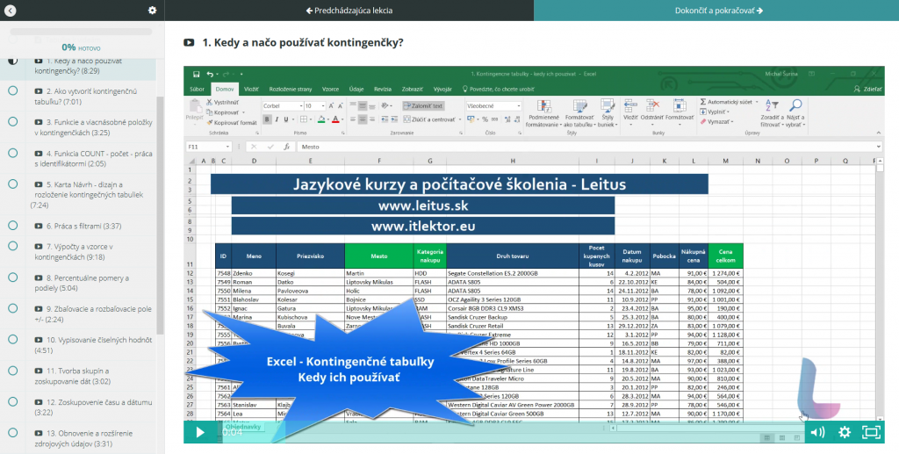Image resolution: width=899 pixels, height=454 pixels.
Task: Click video icon of lesson 8 Percentuálne pomery
Action: click(x=39, y=278)
